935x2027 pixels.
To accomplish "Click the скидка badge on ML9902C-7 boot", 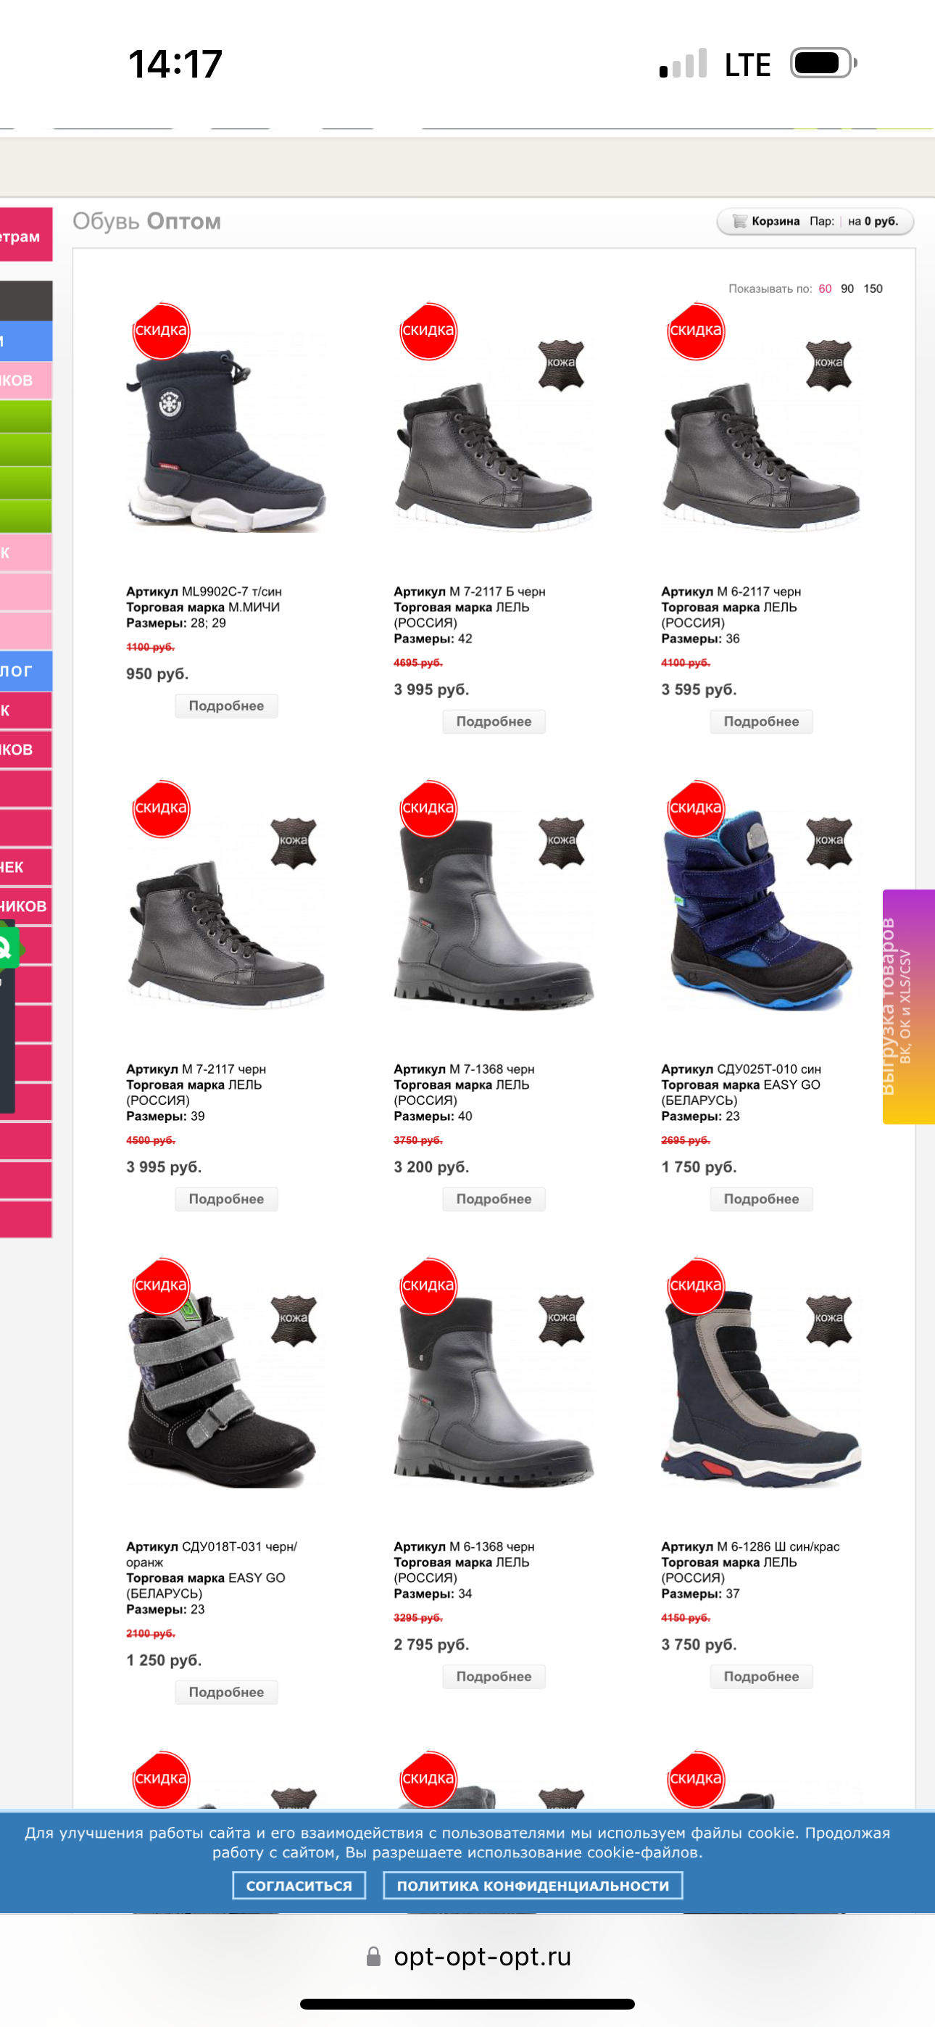I will 162,331.
